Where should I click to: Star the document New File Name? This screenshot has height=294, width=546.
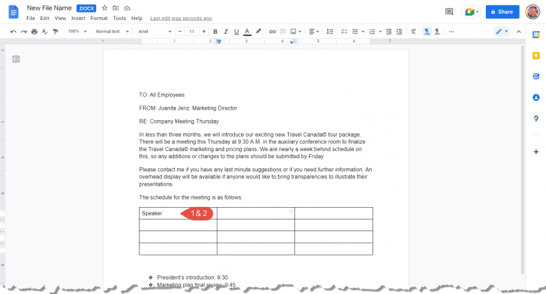click(x=104, y=8)
